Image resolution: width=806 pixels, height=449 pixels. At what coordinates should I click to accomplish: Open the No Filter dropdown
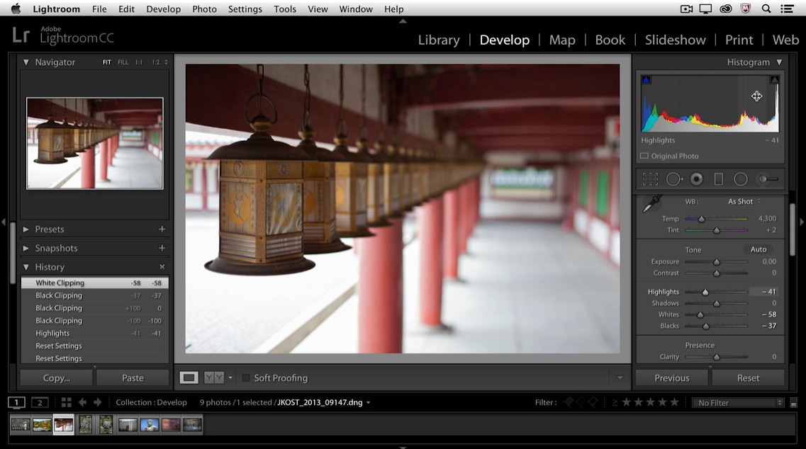[x=737, y=403]
